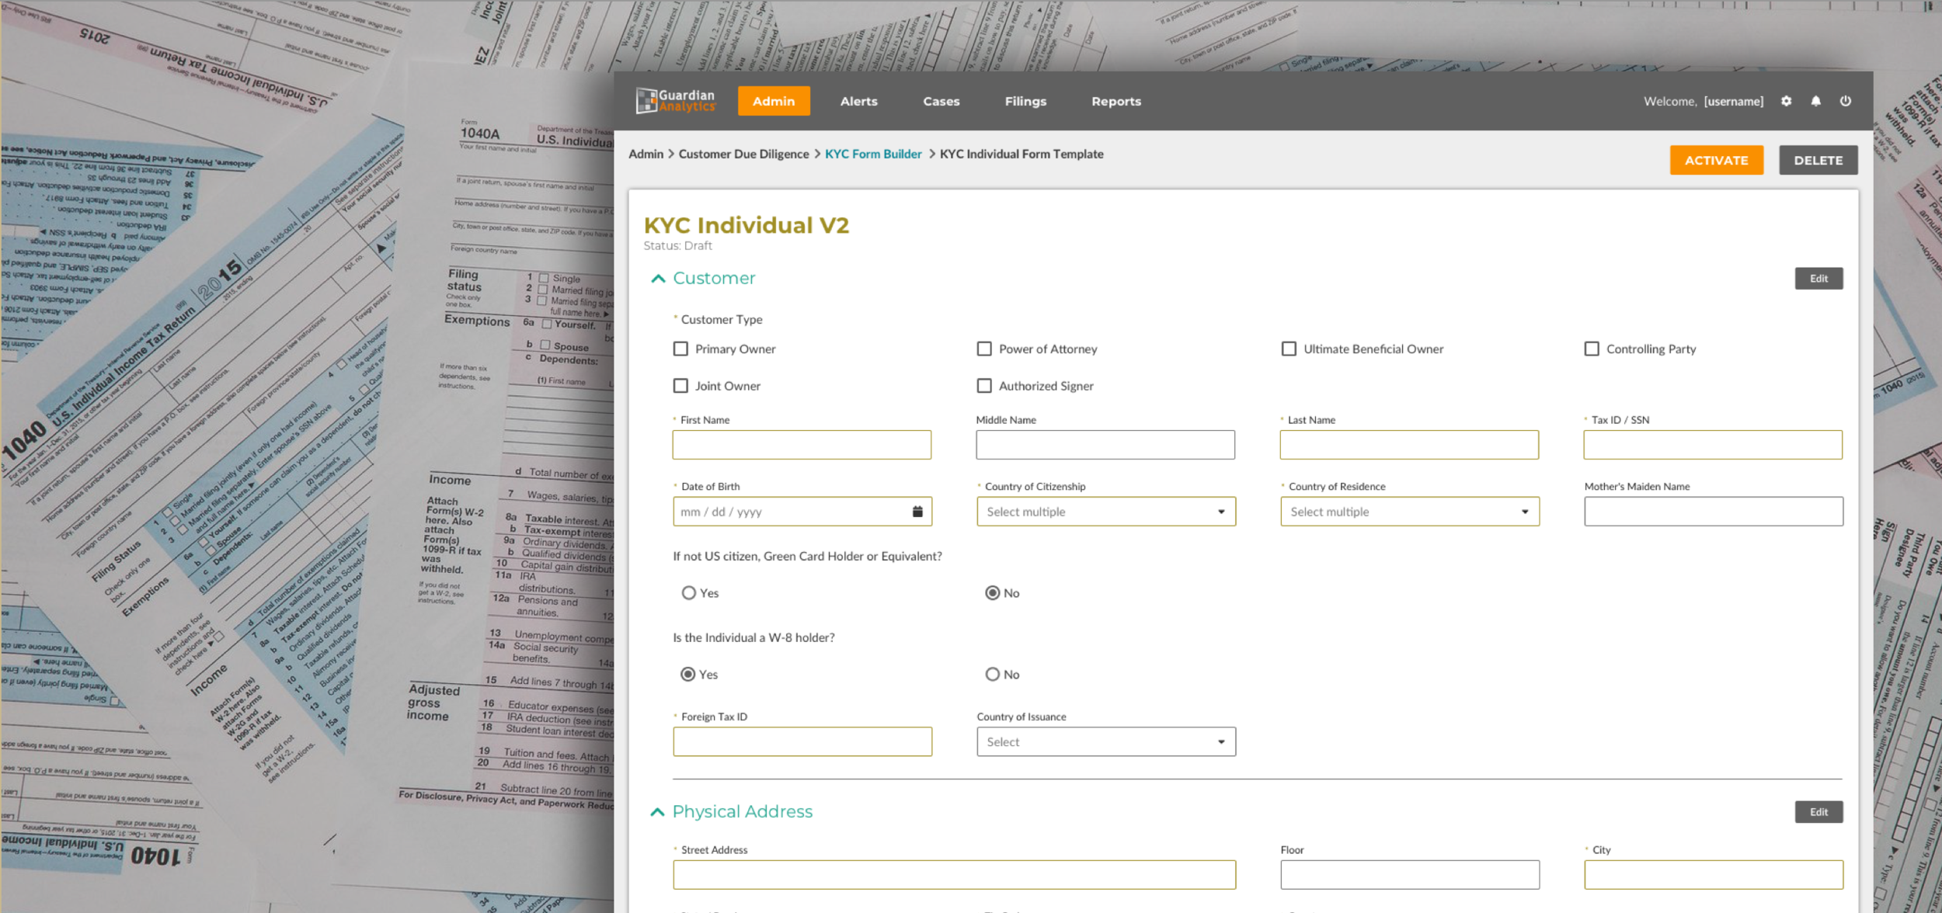
Task: Click the KYC Individual Form Template breadcrumb
Action: [x=1021, y=154]
